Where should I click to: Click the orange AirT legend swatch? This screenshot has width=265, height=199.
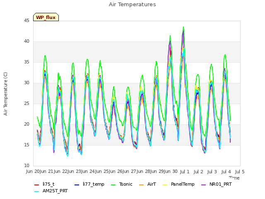(142, 185)
